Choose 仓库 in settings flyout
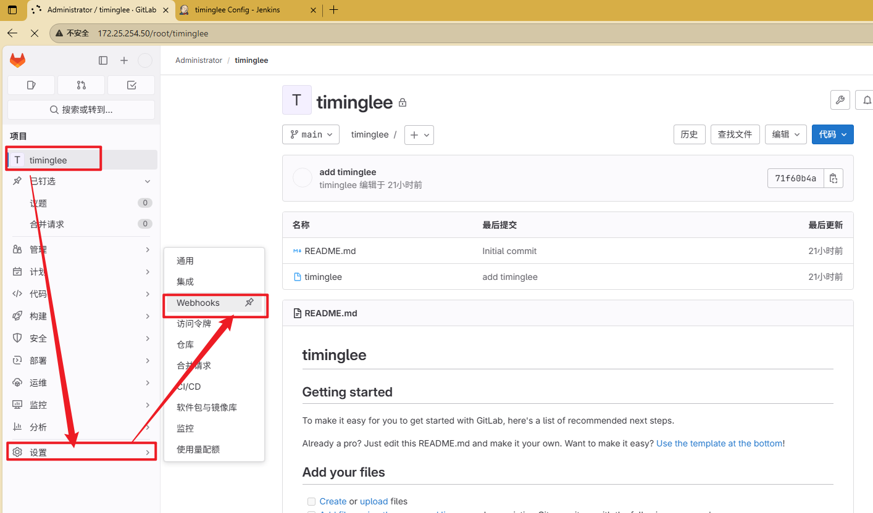This screenshot has width=873, height=513. (214, 345)
